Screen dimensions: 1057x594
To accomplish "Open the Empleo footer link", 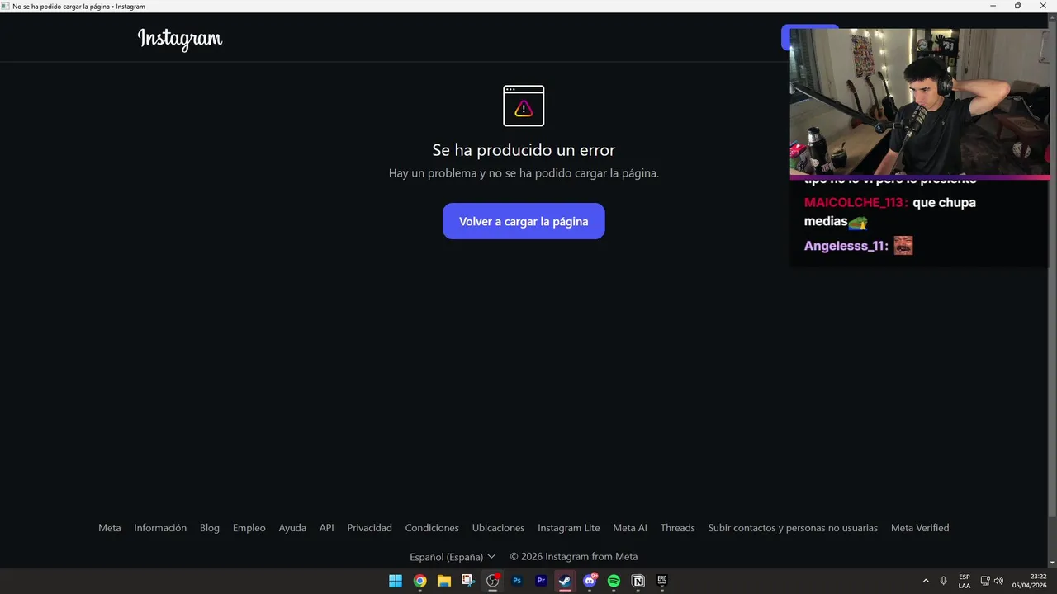I will click(x=249, y=528).
